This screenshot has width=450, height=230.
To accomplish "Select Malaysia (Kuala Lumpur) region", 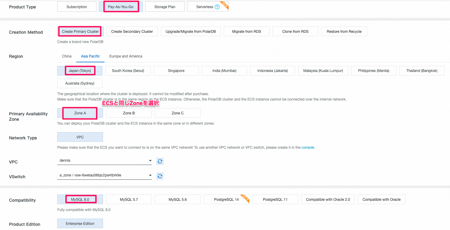I will tap(323, 71).
